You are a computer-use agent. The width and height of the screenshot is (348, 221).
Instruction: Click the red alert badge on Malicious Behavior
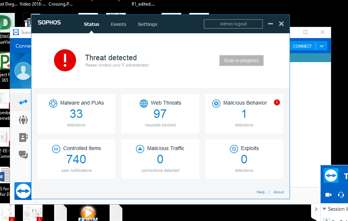[x=277, y=102]
